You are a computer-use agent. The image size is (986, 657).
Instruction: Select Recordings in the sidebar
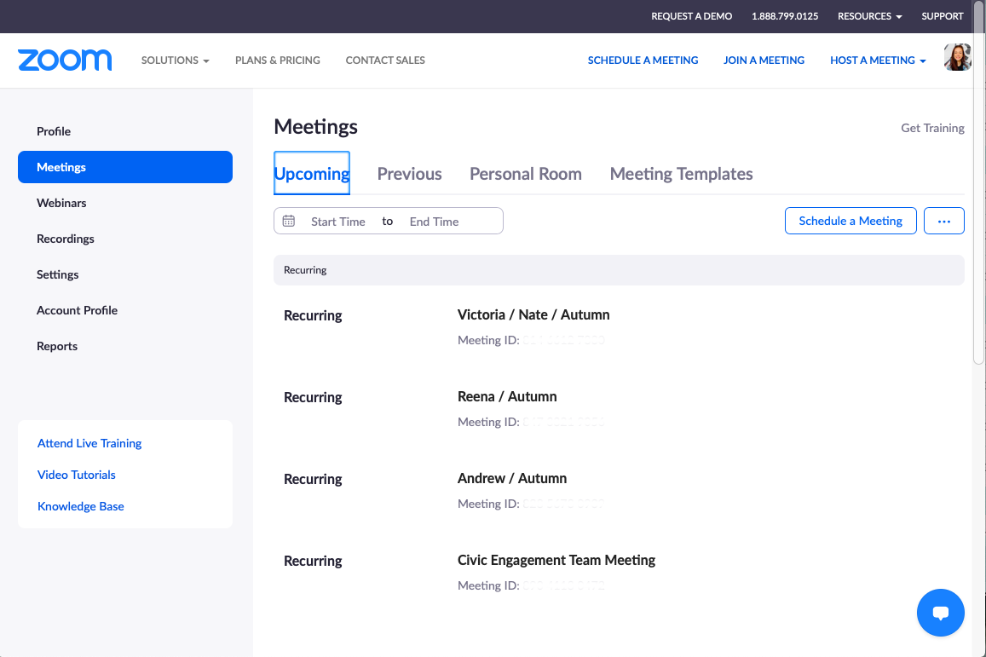(x=66, y=239)
